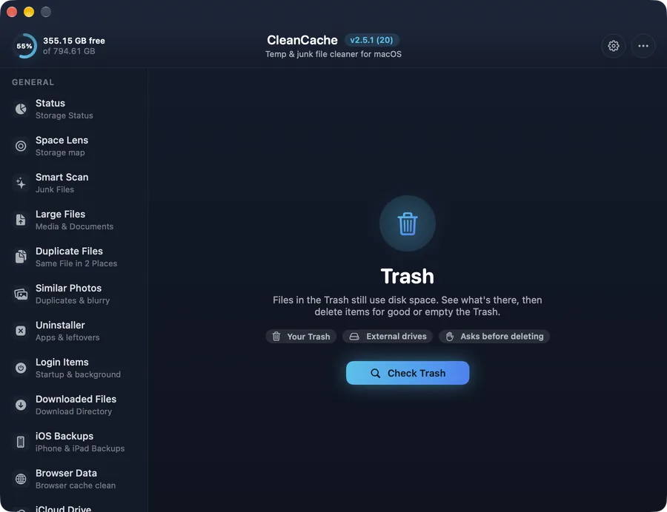
Task: Click the 'Files in the Trash still use disk space' description
Action: [x=407, y=306]
